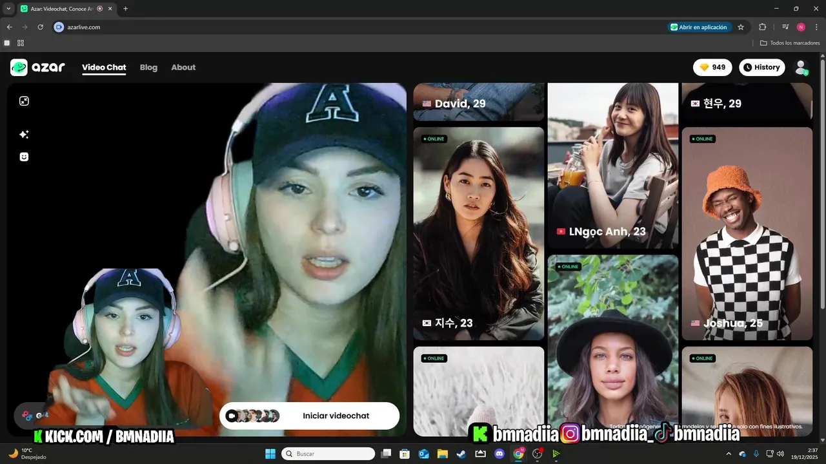Close the Azar browser tab
Screen dimensions: 826x464
(109, 9)
